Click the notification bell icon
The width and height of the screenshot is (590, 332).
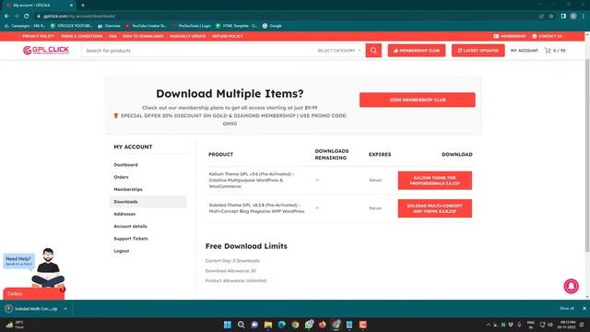pyautogui.click(x=571, y=286)
